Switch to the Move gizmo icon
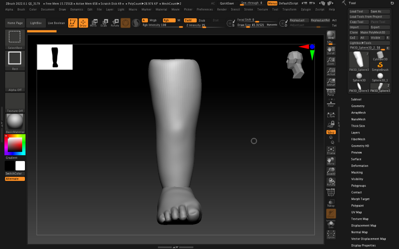 click(x=94, y=23)
